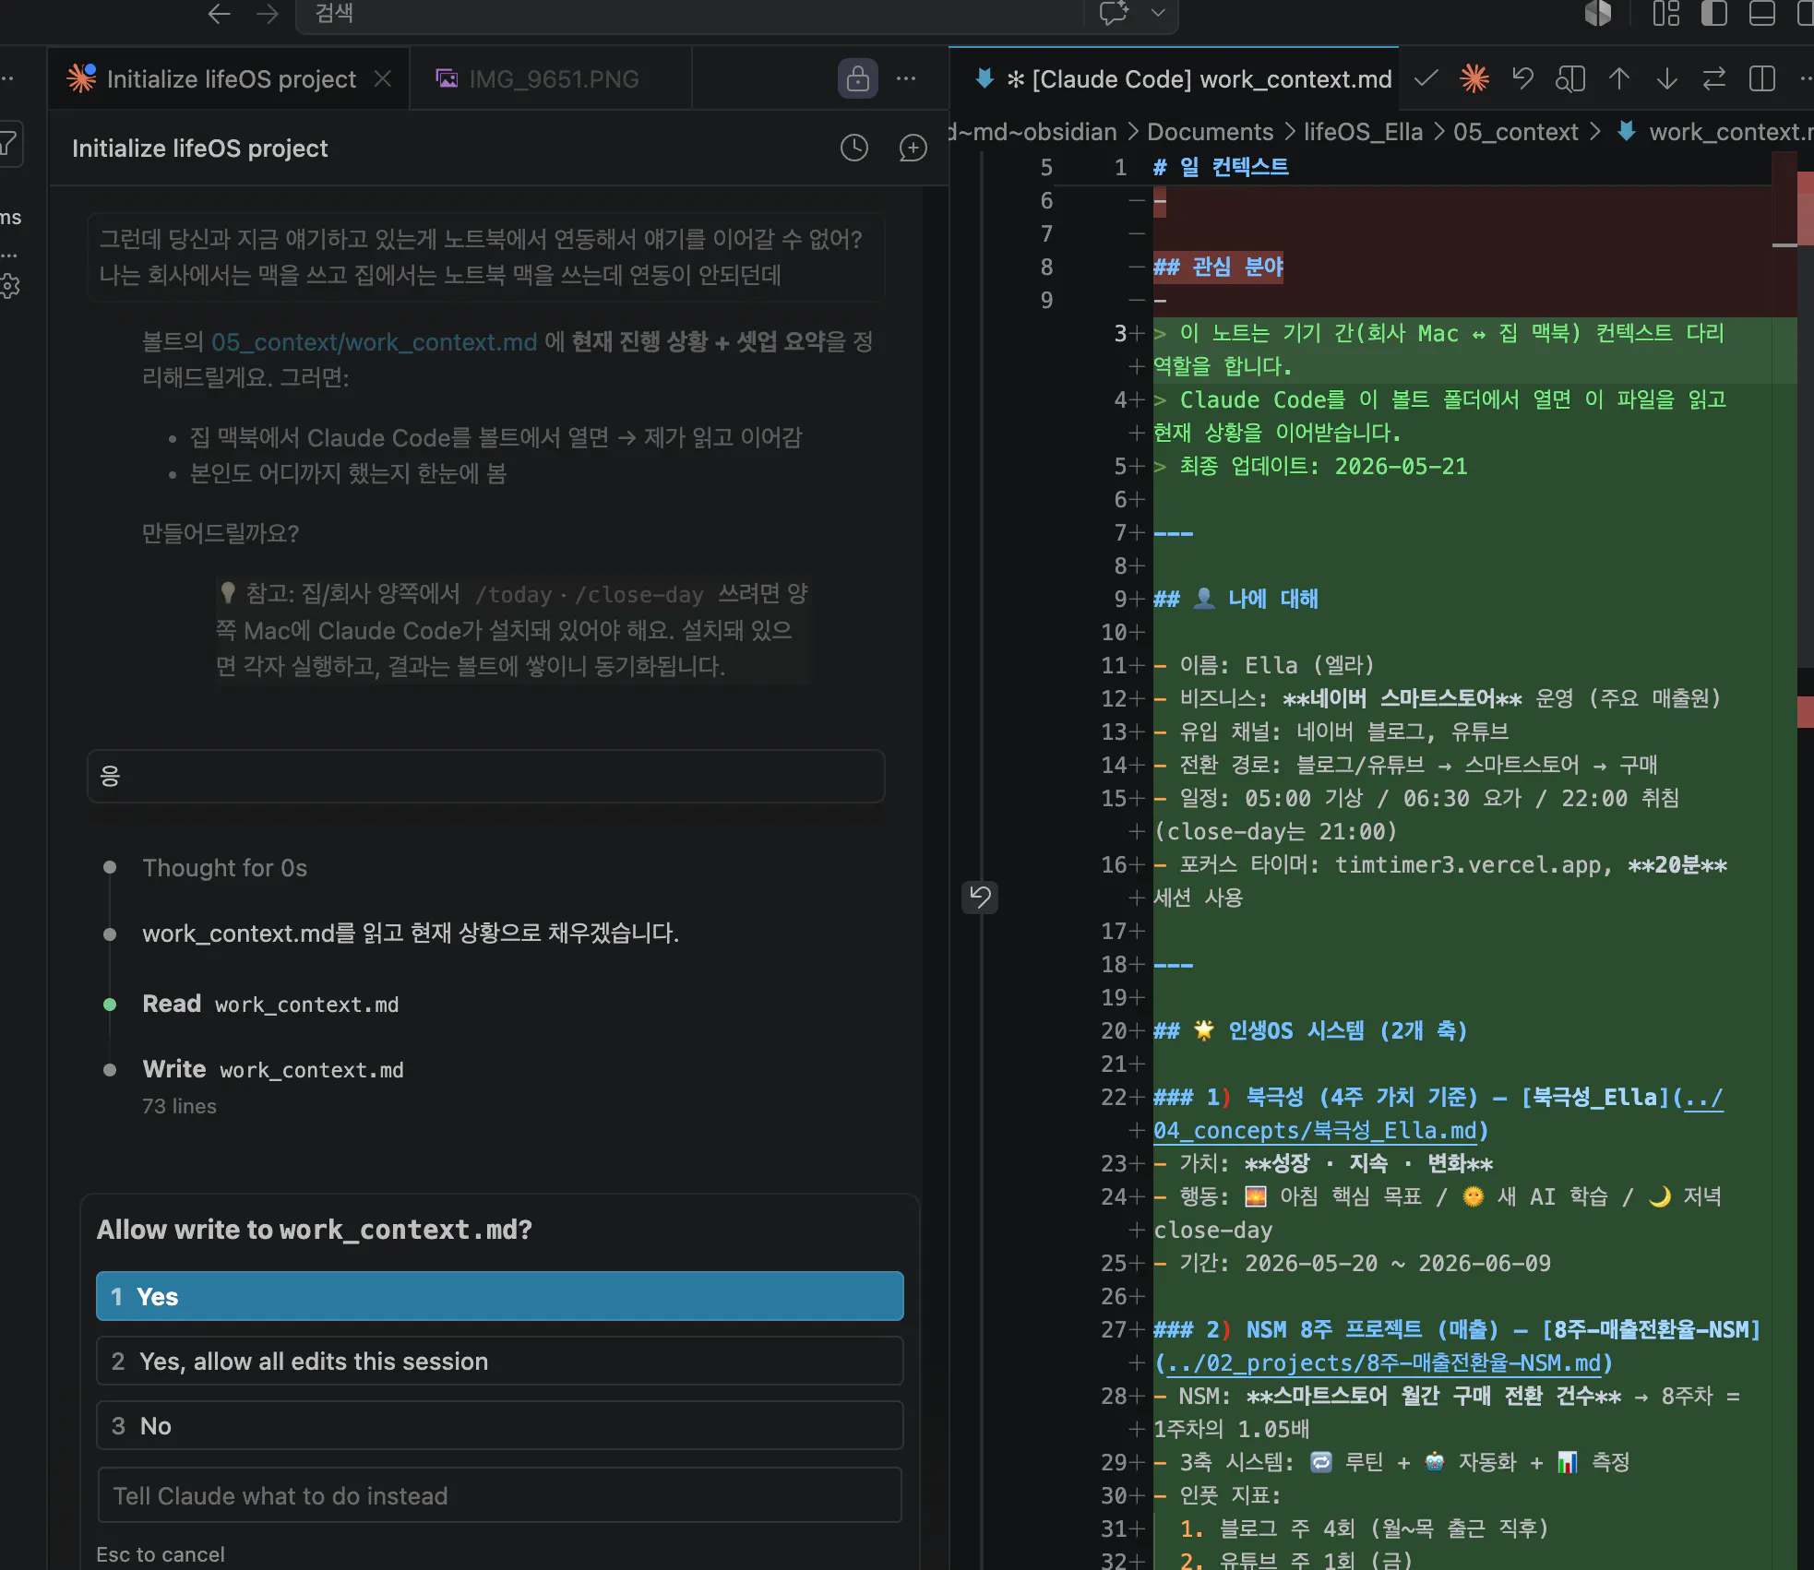Click the user message box containing 응
Viewport: 1814px width, 1570px height.
(x=486, y=776)
